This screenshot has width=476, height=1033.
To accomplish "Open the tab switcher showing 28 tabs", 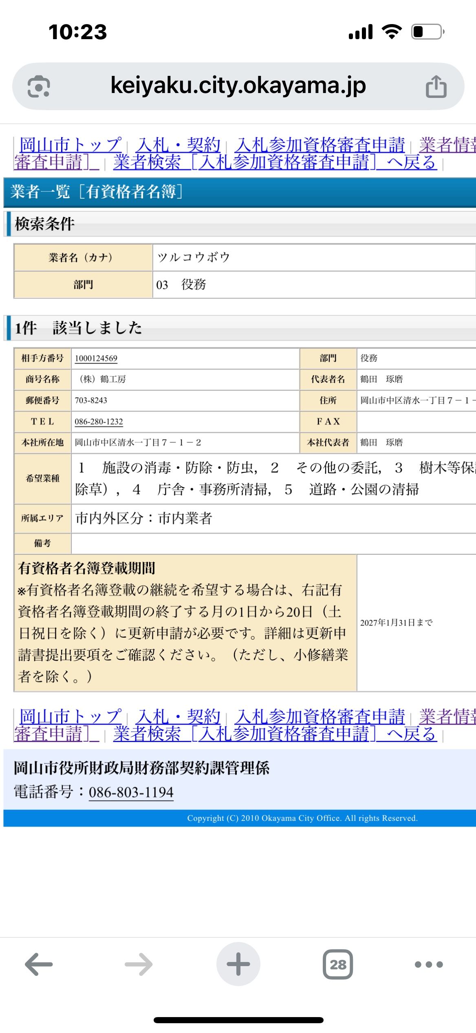I will tap(337, 964).
